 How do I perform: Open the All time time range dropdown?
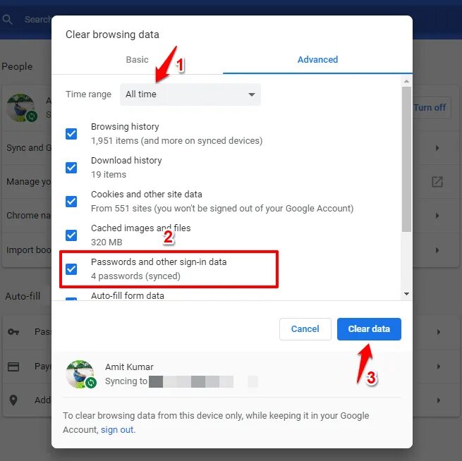(x=190, y=94)
